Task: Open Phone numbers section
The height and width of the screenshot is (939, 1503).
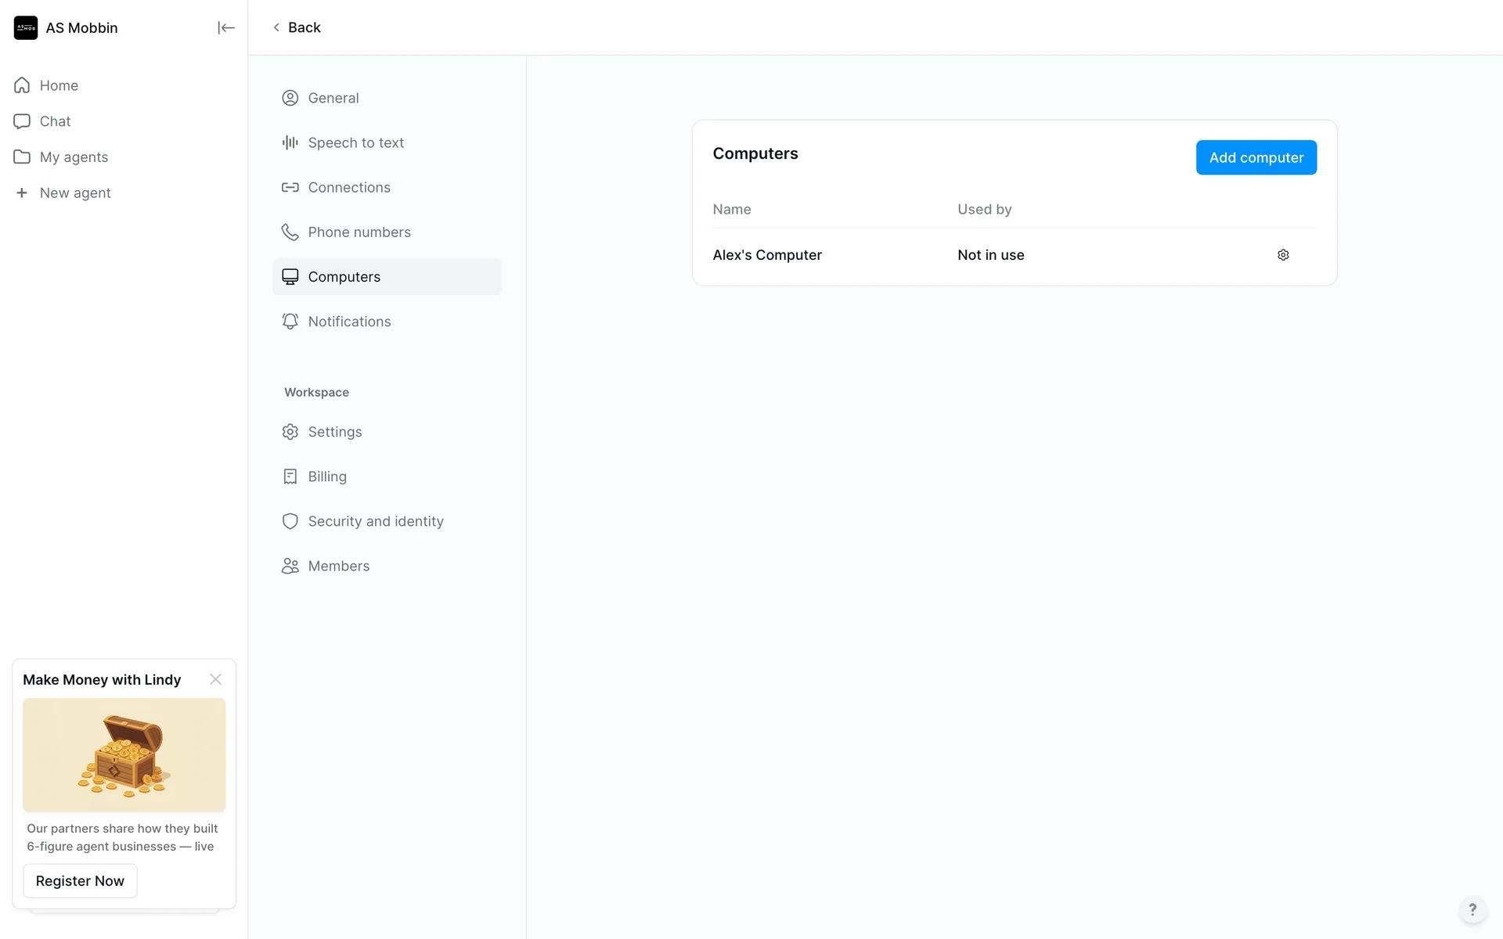Action: point(359,232)
